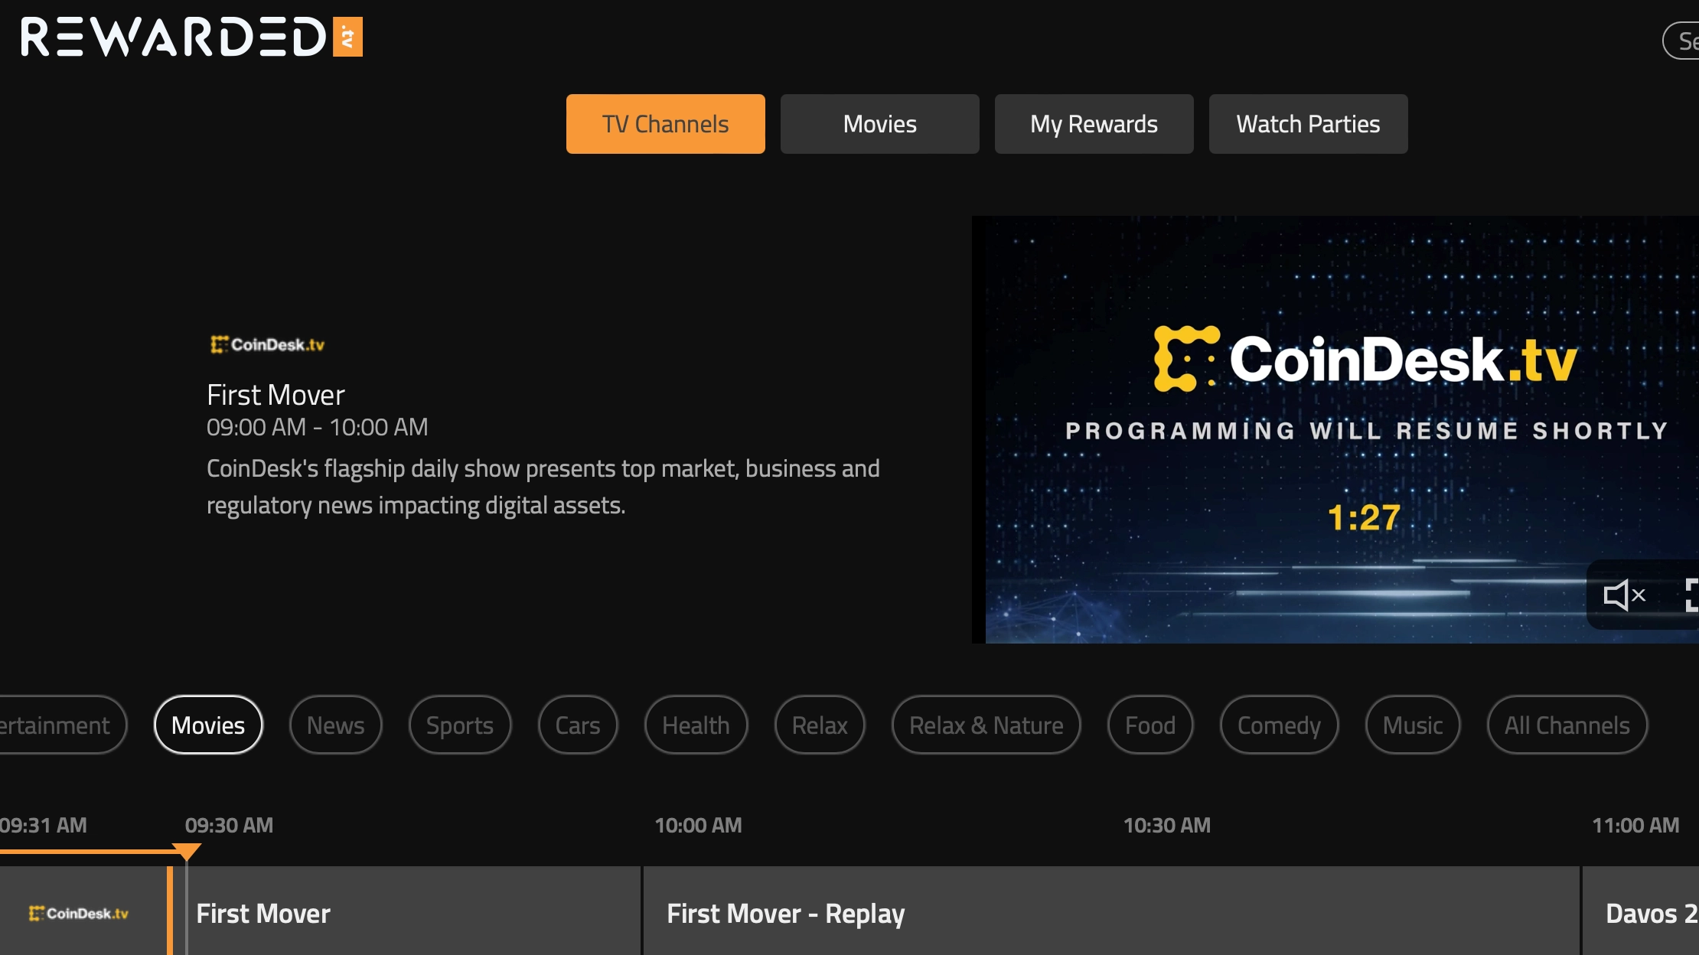
Task: Select the Comedy category filter
Action: (1279, 725)
